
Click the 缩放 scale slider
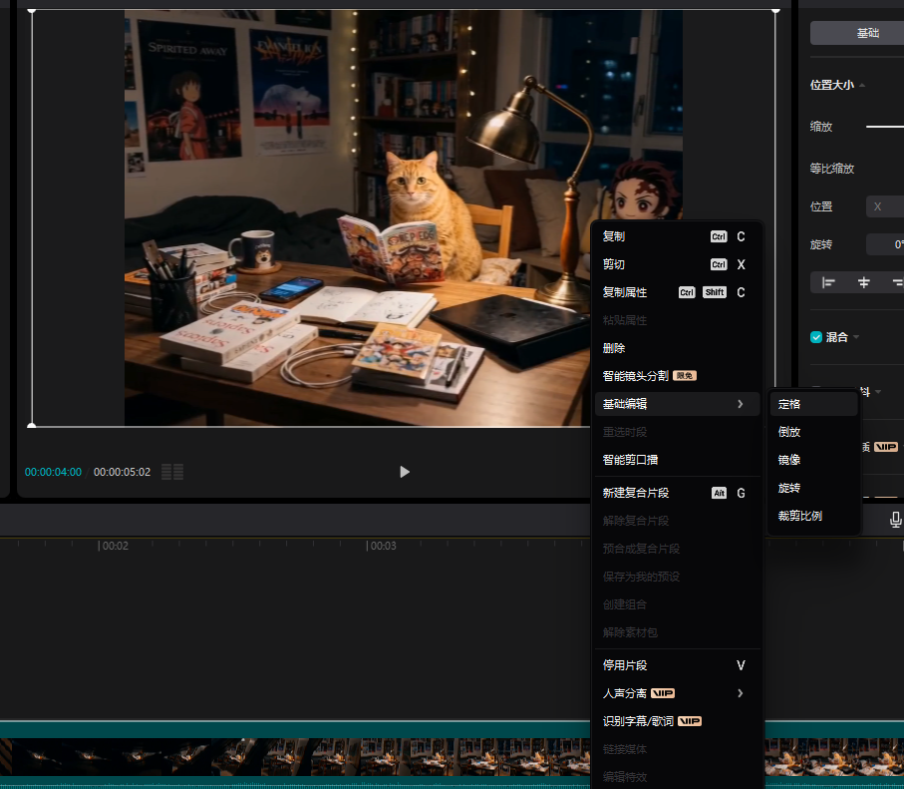[x=884, y=127]
